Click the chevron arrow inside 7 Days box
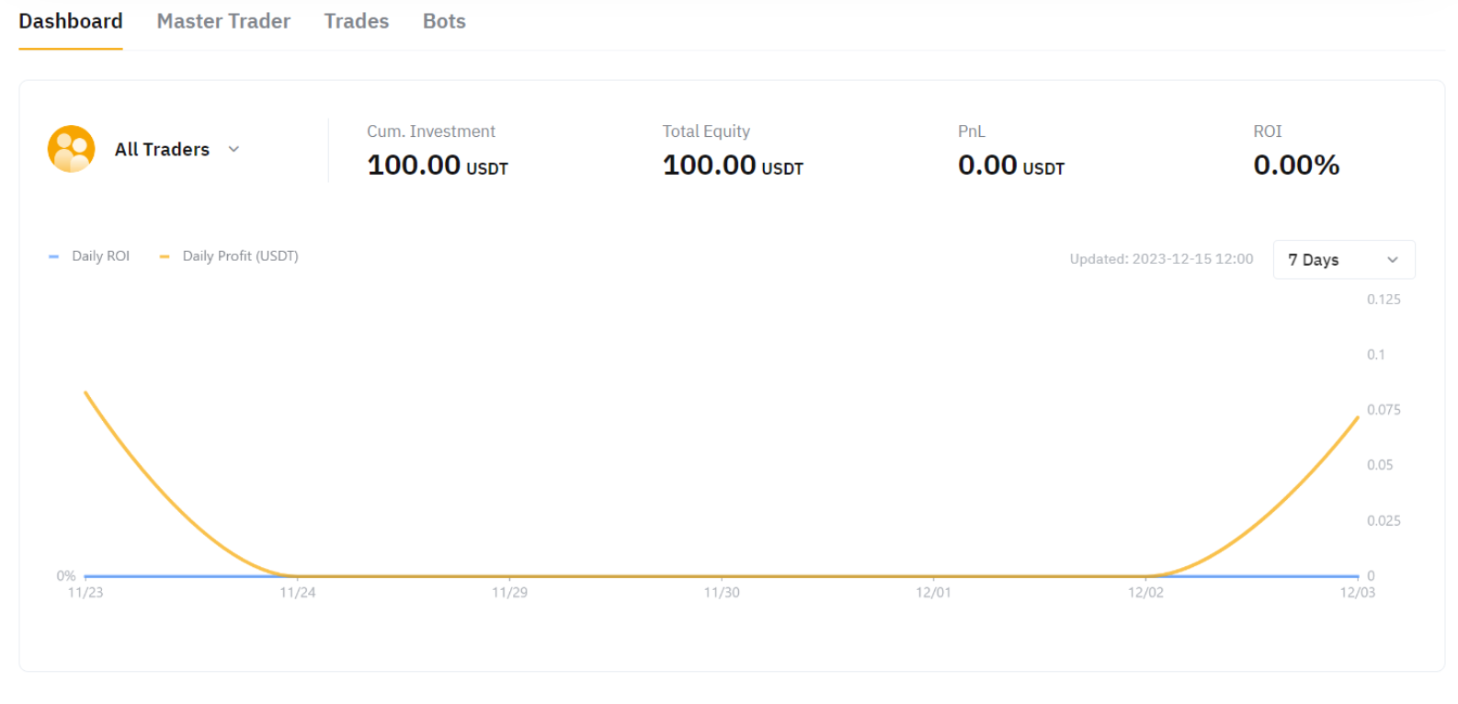This screenshot has width=1458, height=704. (x=1392, y=260)
